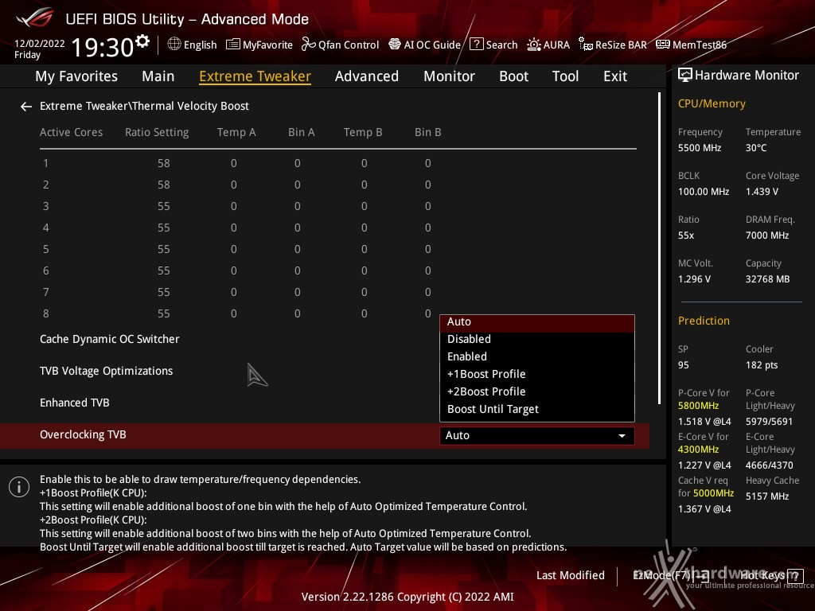The image size is (815, 611).
Task: Choose Disabled in the dropdown list
Action: pyautogui.click(x=537, y=339)
